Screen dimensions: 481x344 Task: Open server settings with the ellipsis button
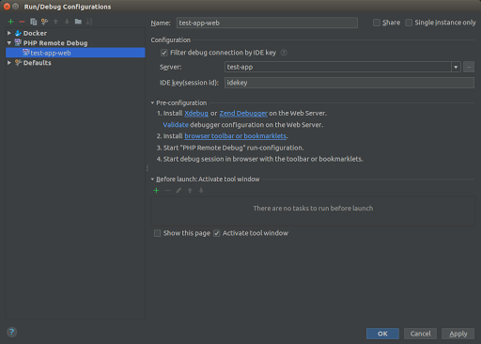pos(469,67)
